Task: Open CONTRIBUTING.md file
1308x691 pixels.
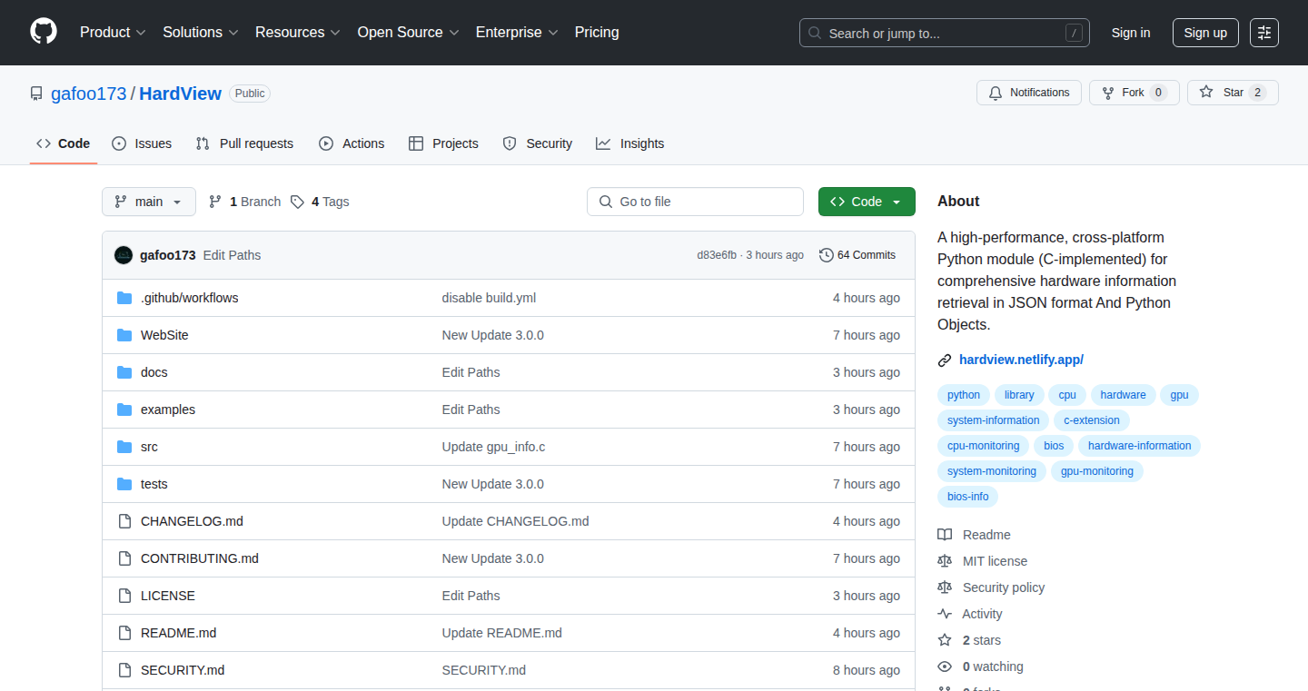Action: point(200,558)
